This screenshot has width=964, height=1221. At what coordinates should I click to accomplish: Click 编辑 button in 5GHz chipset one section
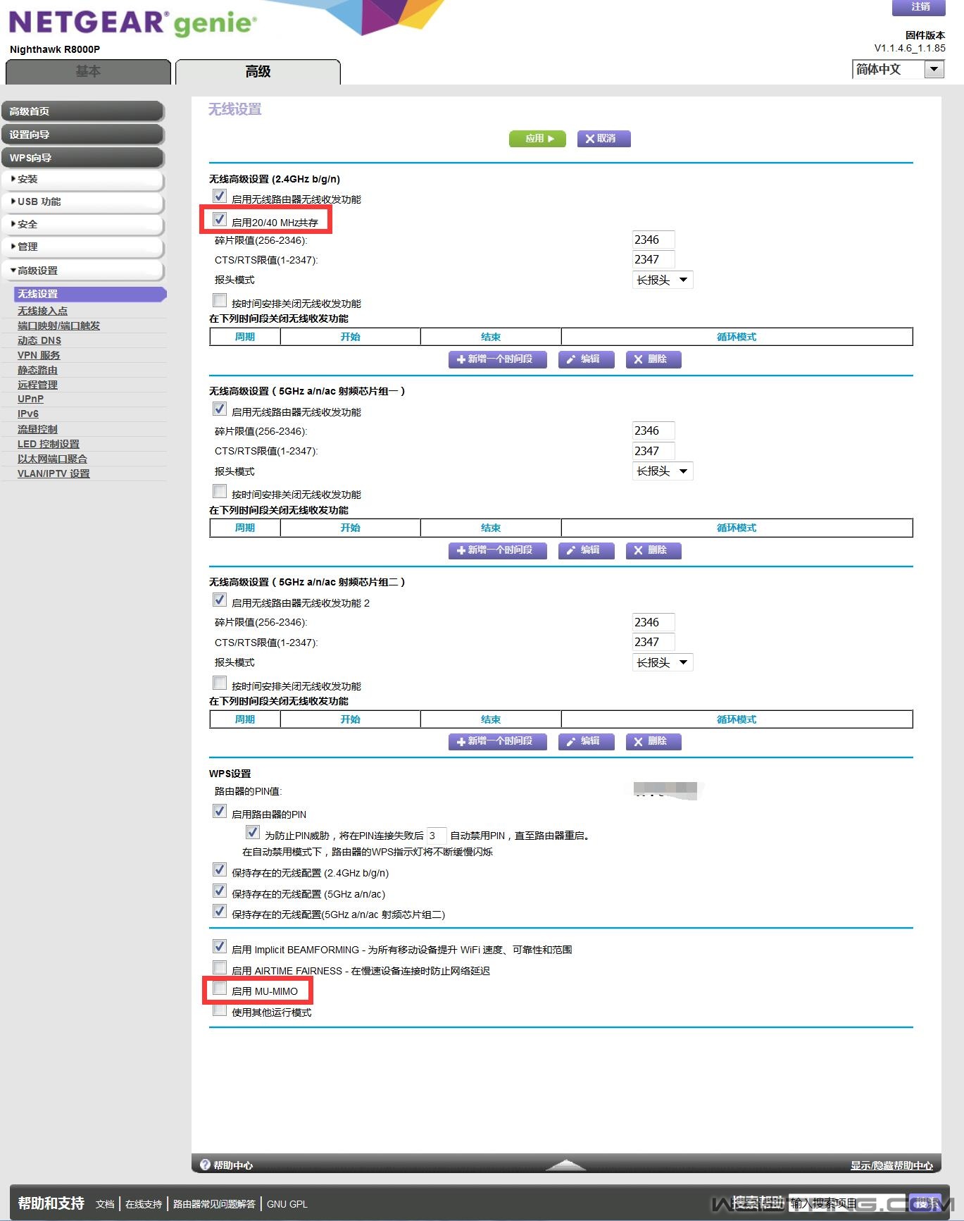coord(586,550)
